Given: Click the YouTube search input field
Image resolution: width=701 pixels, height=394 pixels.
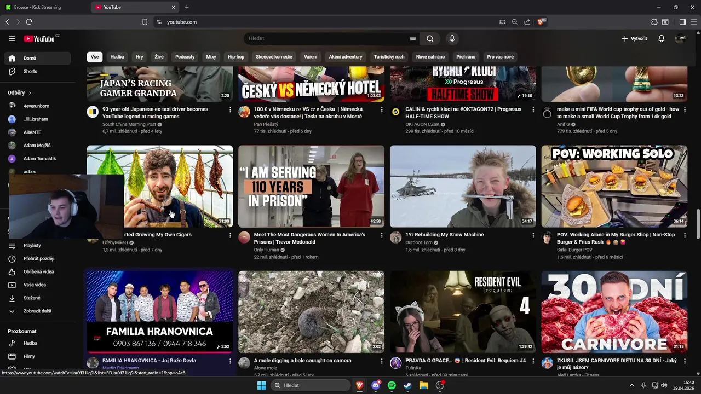Looking at the screenshot, I should point(327,39).
